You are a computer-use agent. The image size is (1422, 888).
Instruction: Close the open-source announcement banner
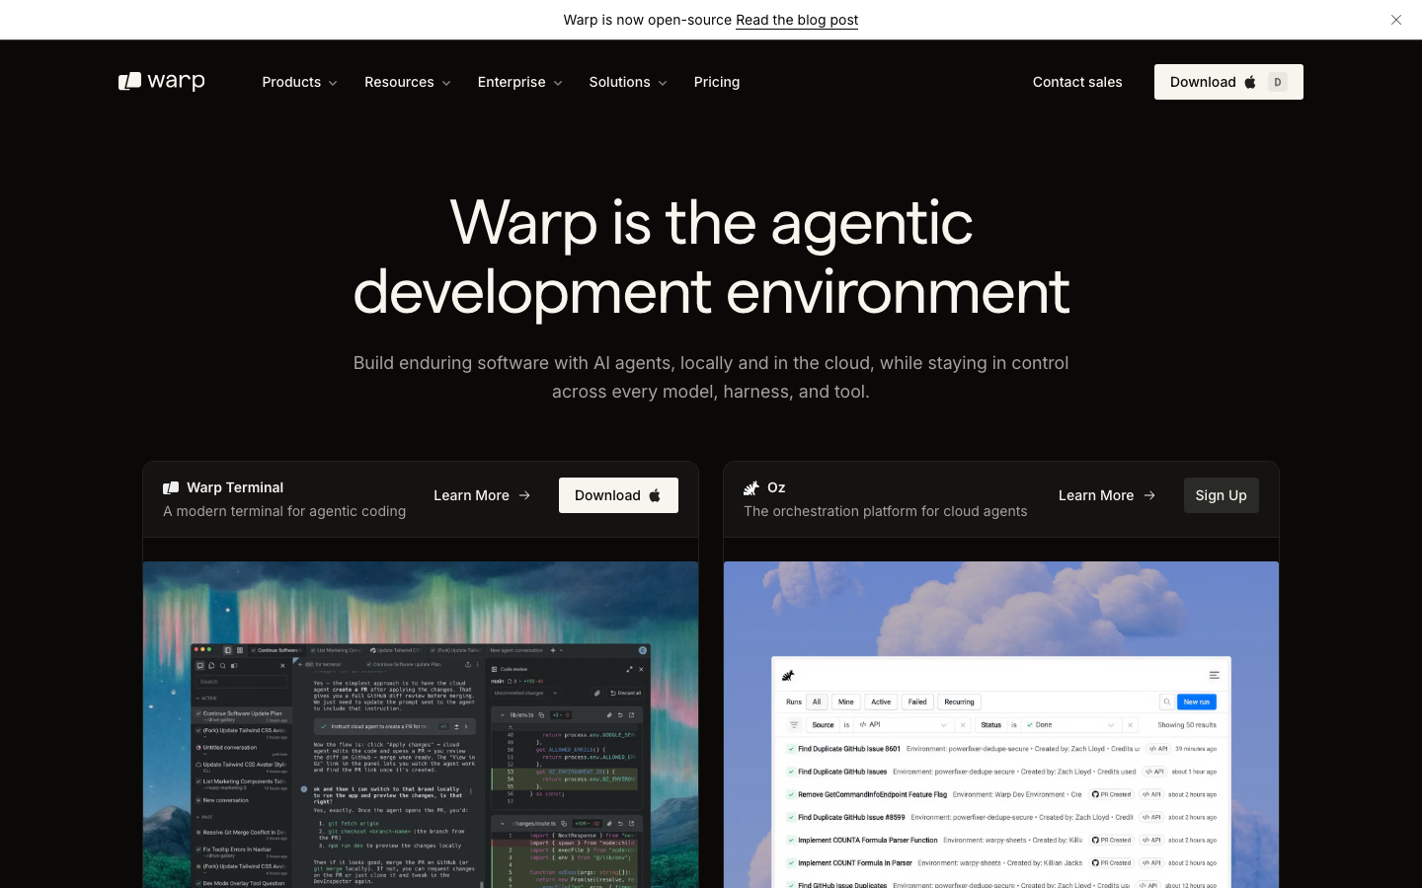click(1395, 20)
